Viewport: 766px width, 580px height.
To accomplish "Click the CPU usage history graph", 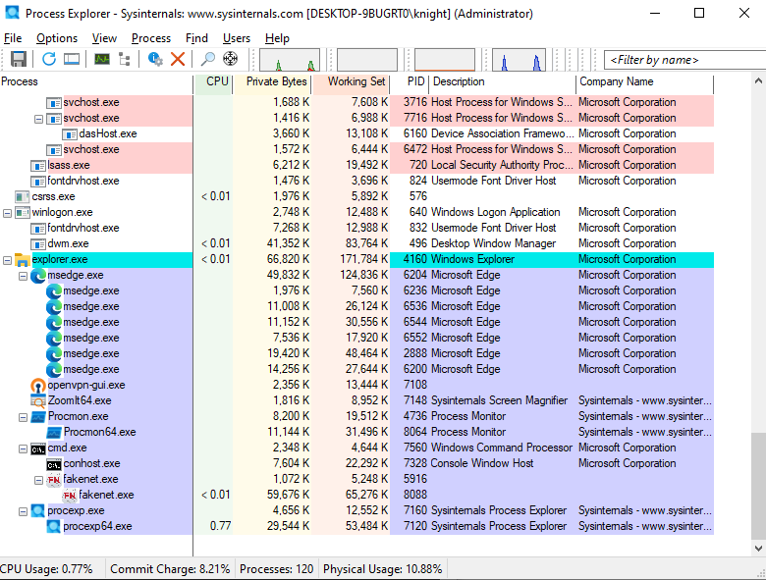I will click(290, 60).
